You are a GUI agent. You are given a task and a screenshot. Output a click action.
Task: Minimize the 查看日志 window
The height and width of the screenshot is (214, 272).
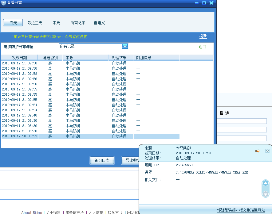click(x=197, y=3)
